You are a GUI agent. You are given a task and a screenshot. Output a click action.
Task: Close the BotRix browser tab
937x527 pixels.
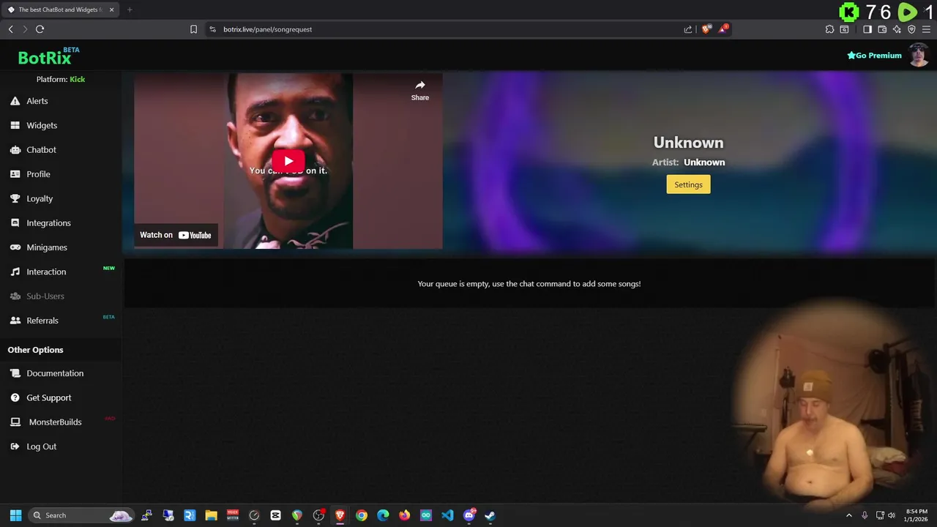click(111, 10)
